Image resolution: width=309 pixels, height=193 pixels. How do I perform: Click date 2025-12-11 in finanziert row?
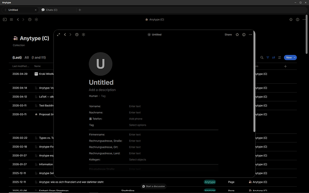(x=19, y=182)
